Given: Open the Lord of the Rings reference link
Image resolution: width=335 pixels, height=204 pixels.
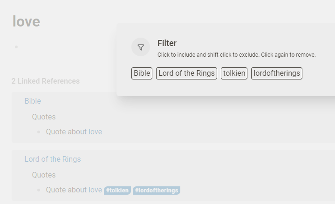Looking at the screenshot, I should pyautogui.click(x=53, y=159).
